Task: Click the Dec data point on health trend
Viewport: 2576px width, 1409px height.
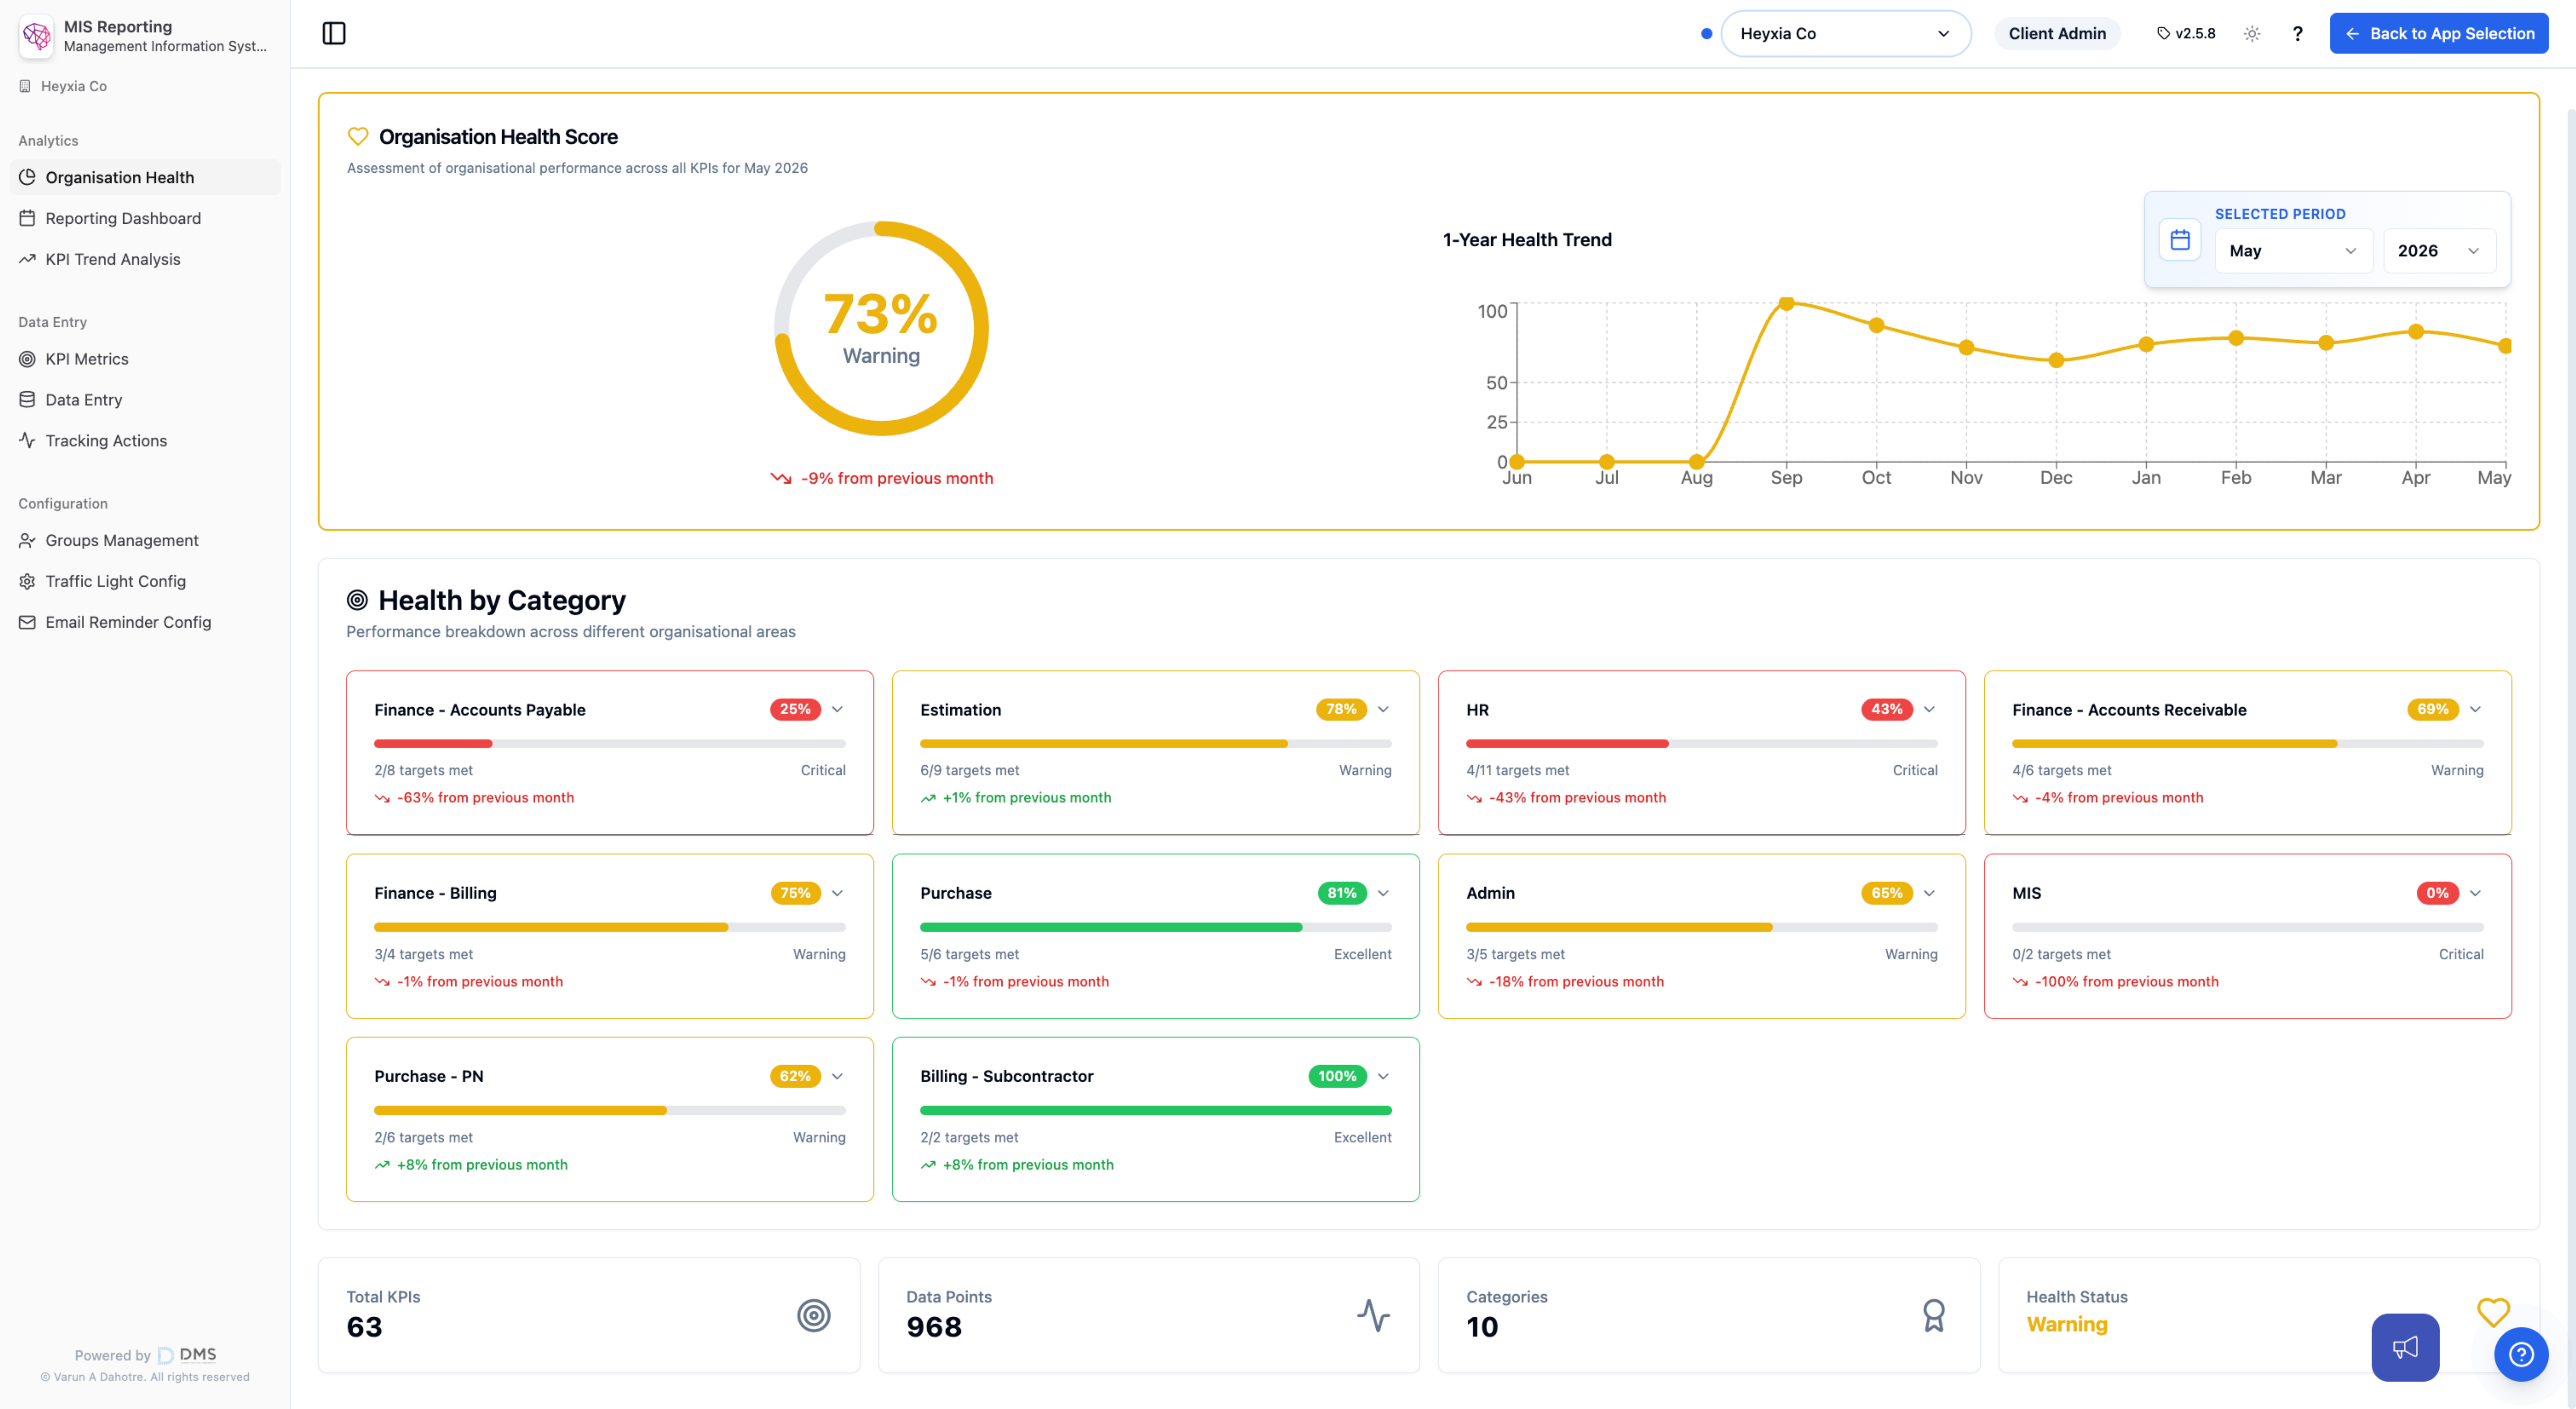Action: pyautogui.click(x=2056, y=360)
